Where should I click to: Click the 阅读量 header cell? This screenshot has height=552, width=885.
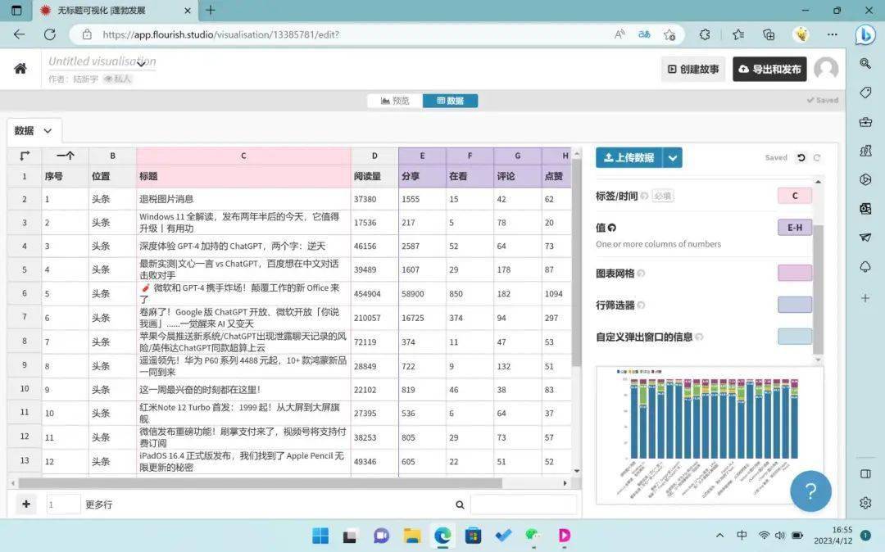[x=374, y=176]
